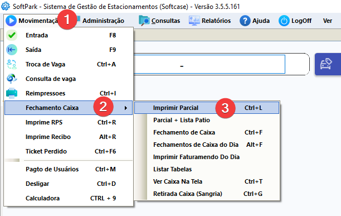This screenshot has width=341, height=216.
Task: Choose Fechamentos de Caixa do Dia
Action: click(207, 145)
